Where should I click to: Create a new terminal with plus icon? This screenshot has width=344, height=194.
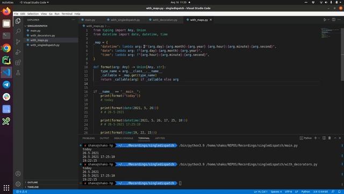(316, 138)
